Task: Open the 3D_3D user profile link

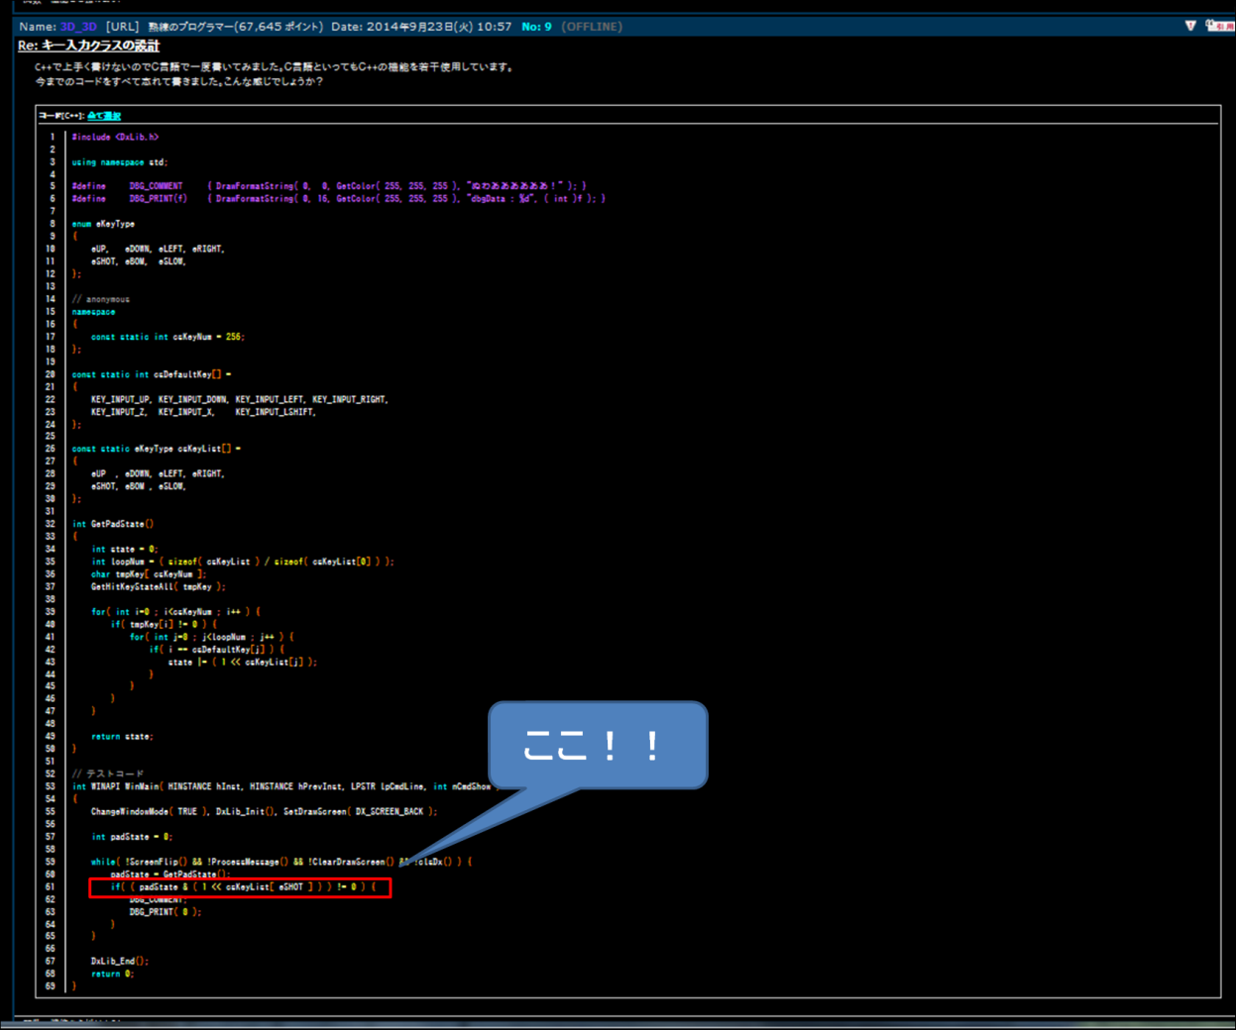Action: tap(79, 27)
